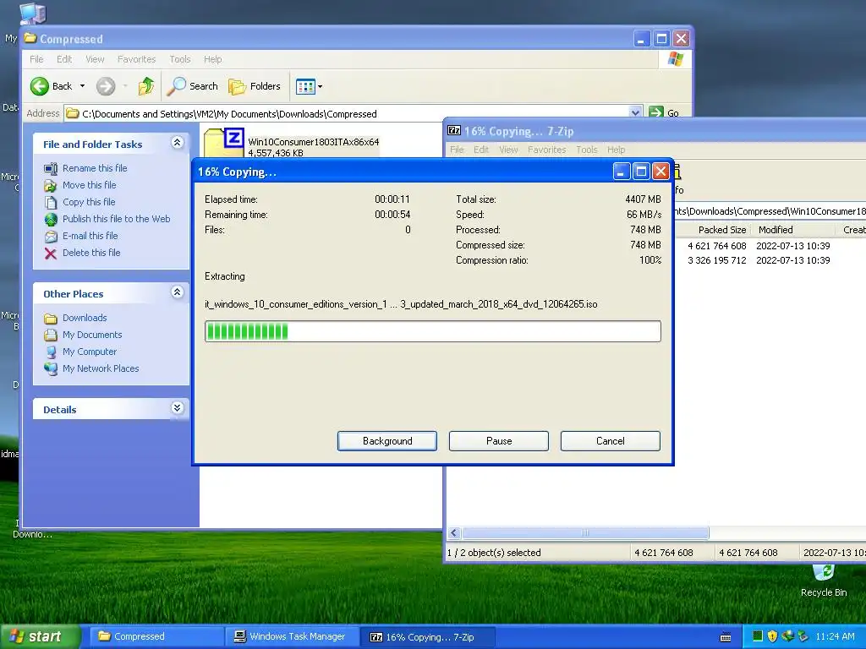Open My Computer icon in Other Places
The width and height of the screenshot is (866, 649).
(51, 352)
